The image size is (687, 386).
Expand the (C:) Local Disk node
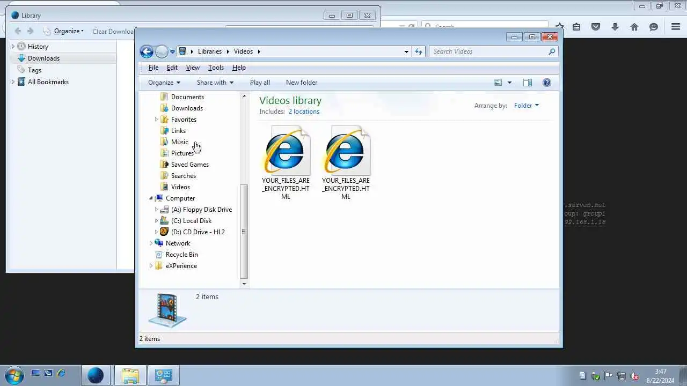coord(156,221)
